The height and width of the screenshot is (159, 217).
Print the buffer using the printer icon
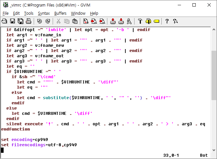[29, 21]
